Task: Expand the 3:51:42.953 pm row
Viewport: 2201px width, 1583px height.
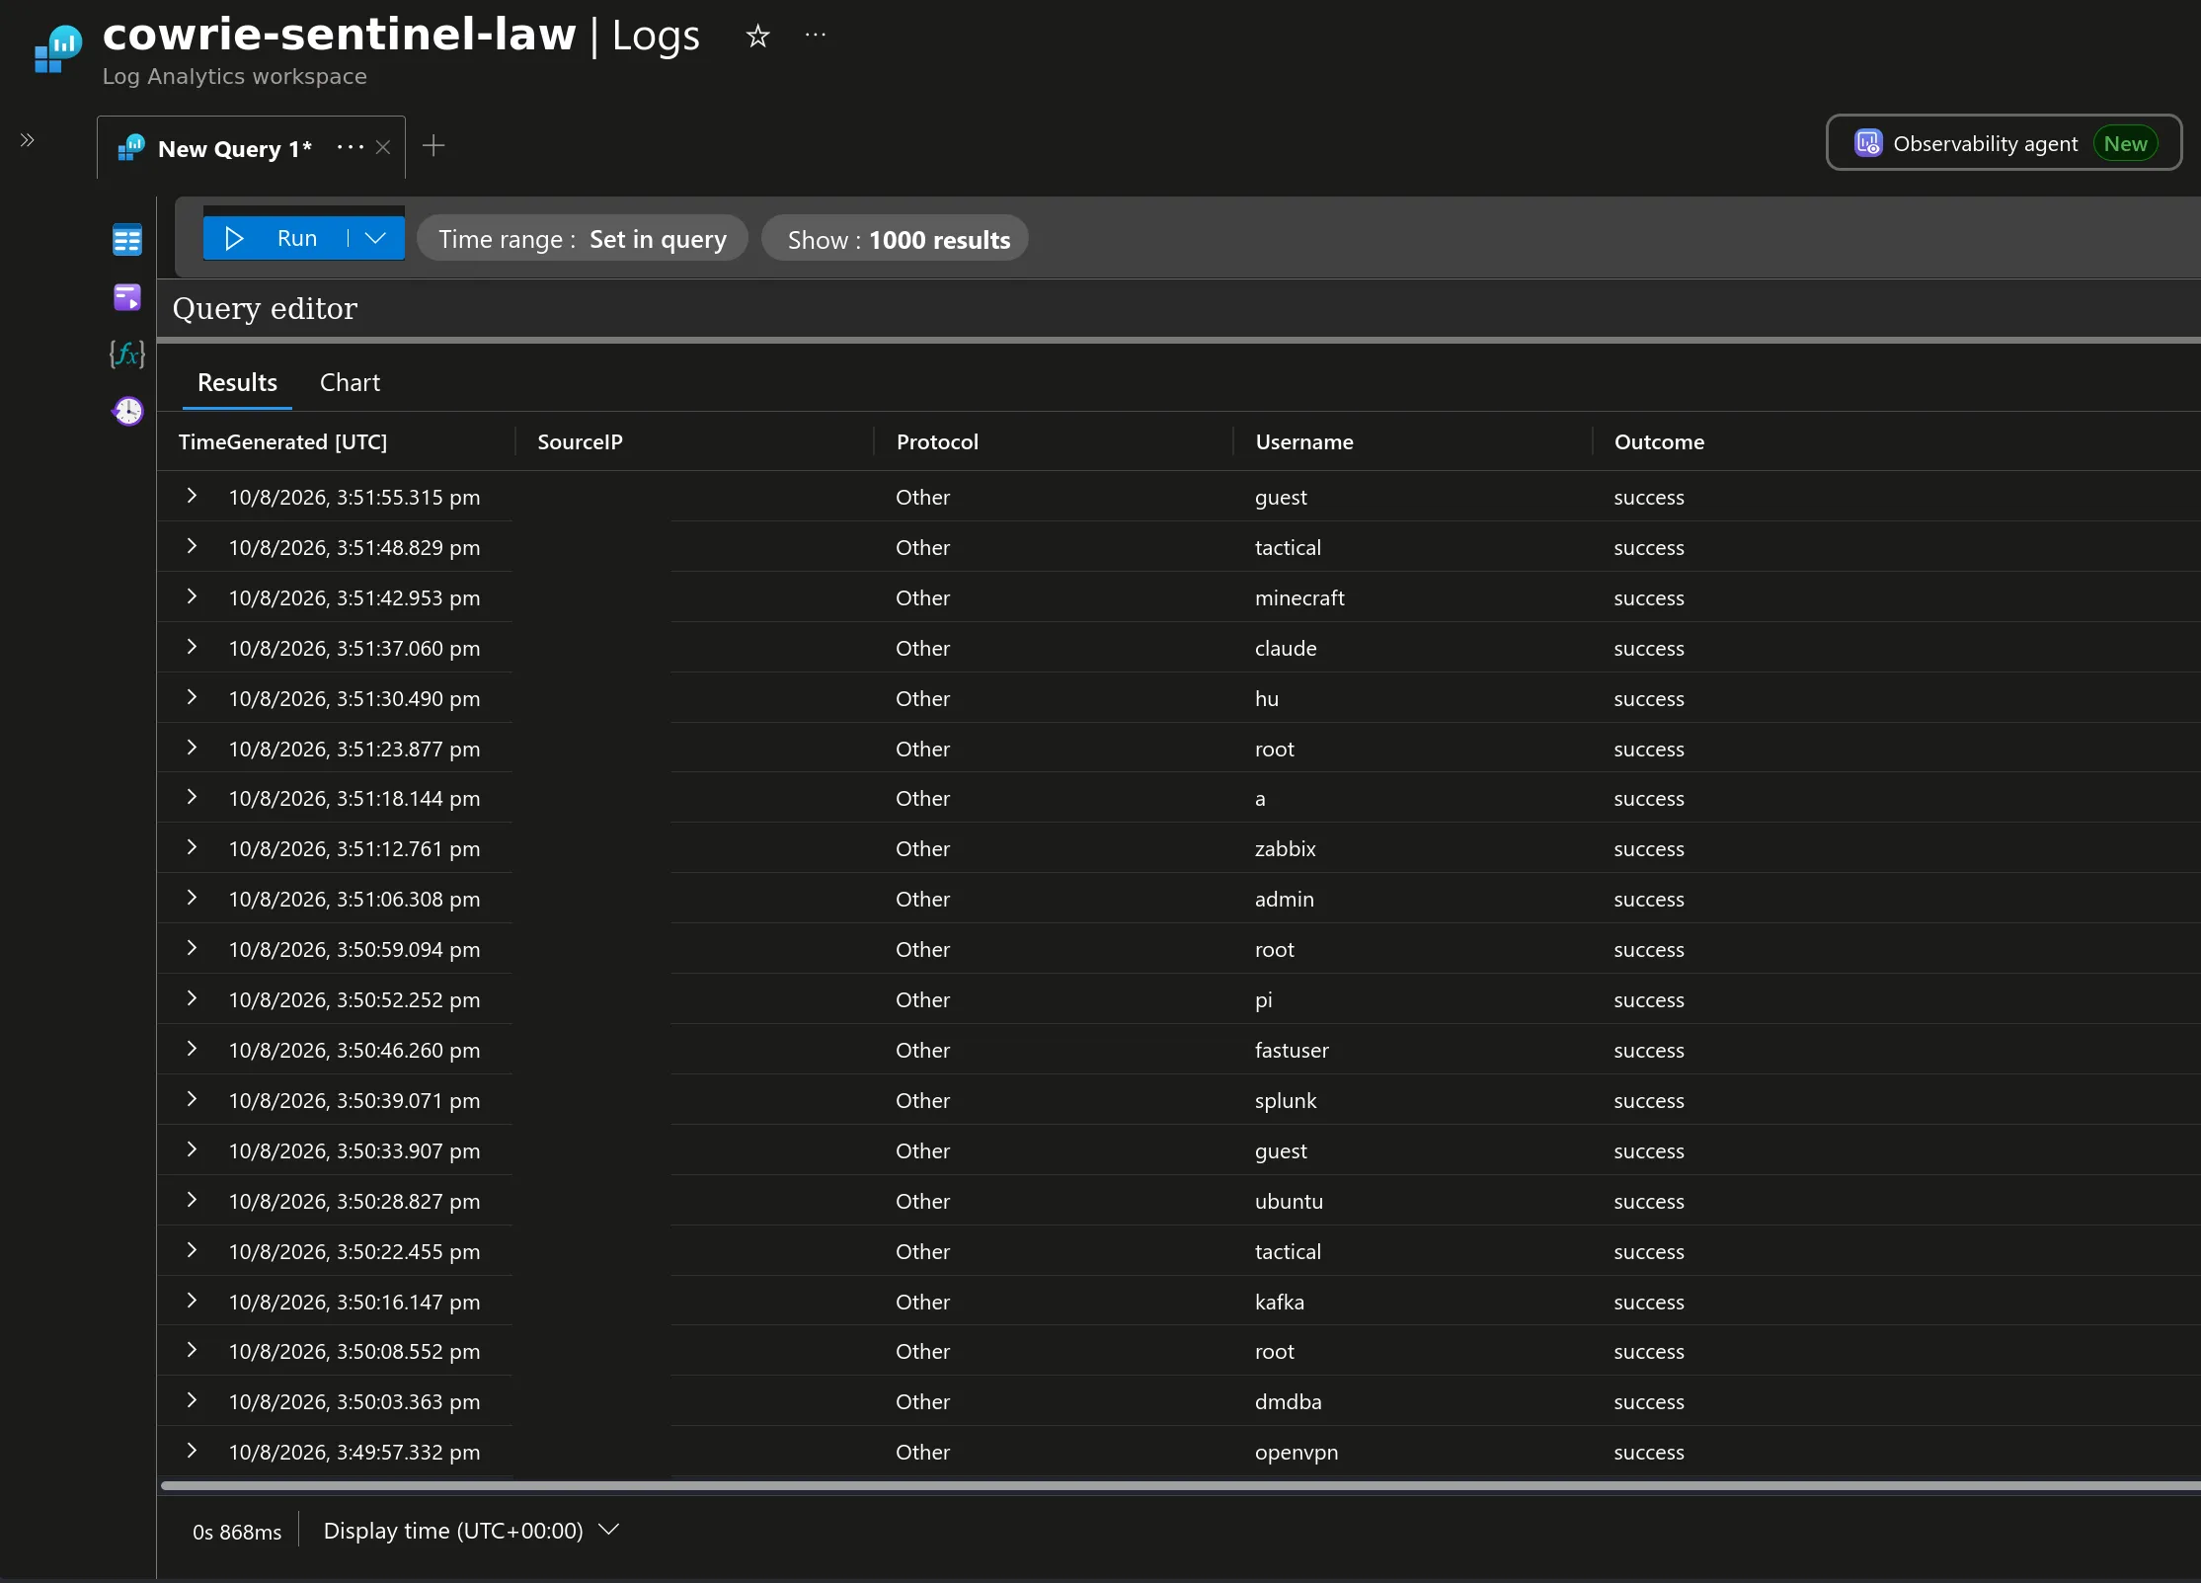Action: [x=192, y=596]
